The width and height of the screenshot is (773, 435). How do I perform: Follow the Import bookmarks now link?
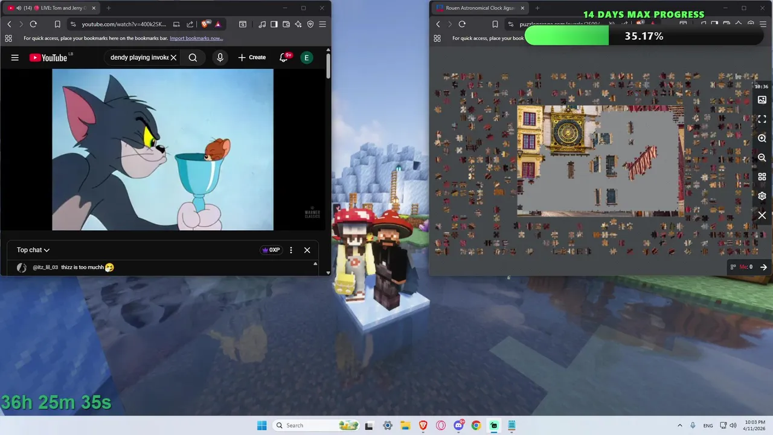pyautogui.click(x=196, y=38)
